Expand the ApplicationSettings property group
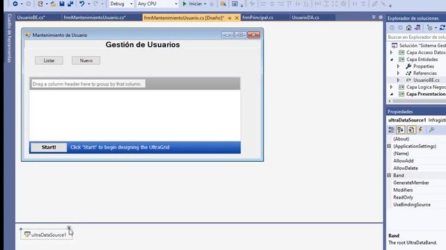Image resolution: width=446 pixels, height=250 pixels. 389,146
